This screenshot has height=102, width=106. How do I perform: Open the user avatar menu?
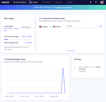[x=102, y=2]
